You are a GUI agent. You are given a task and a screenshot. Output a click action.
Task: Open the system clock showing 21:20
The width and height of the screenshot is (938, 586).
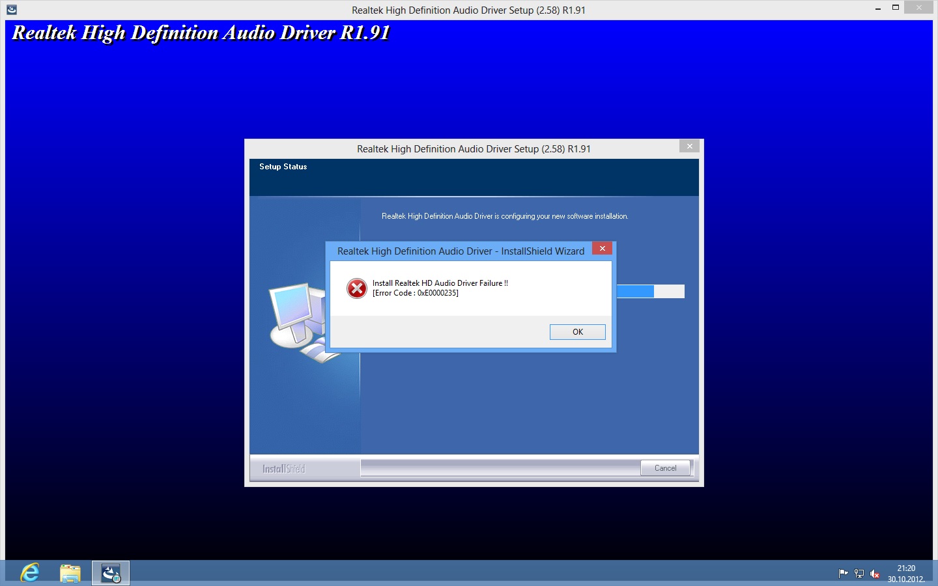(906, 574)
